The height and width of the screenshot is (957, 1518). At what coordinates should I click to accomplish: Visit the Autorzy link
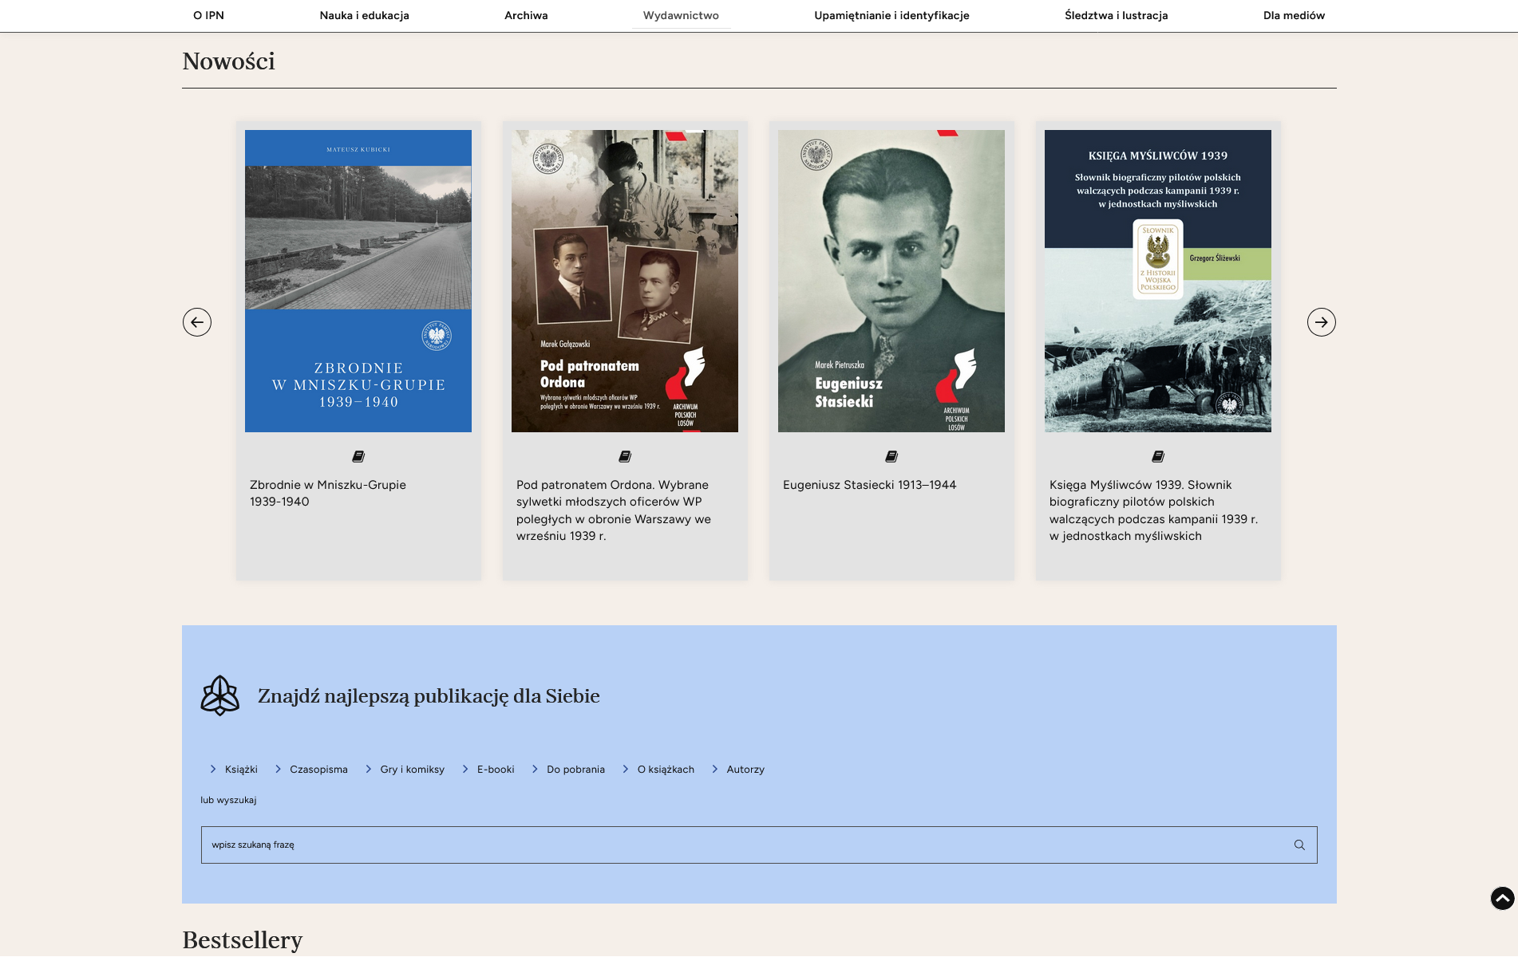745,770
